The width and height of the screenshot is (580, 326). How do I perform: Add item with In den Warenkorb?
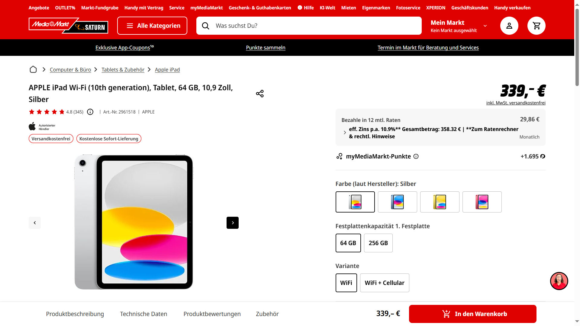point(472,314)
